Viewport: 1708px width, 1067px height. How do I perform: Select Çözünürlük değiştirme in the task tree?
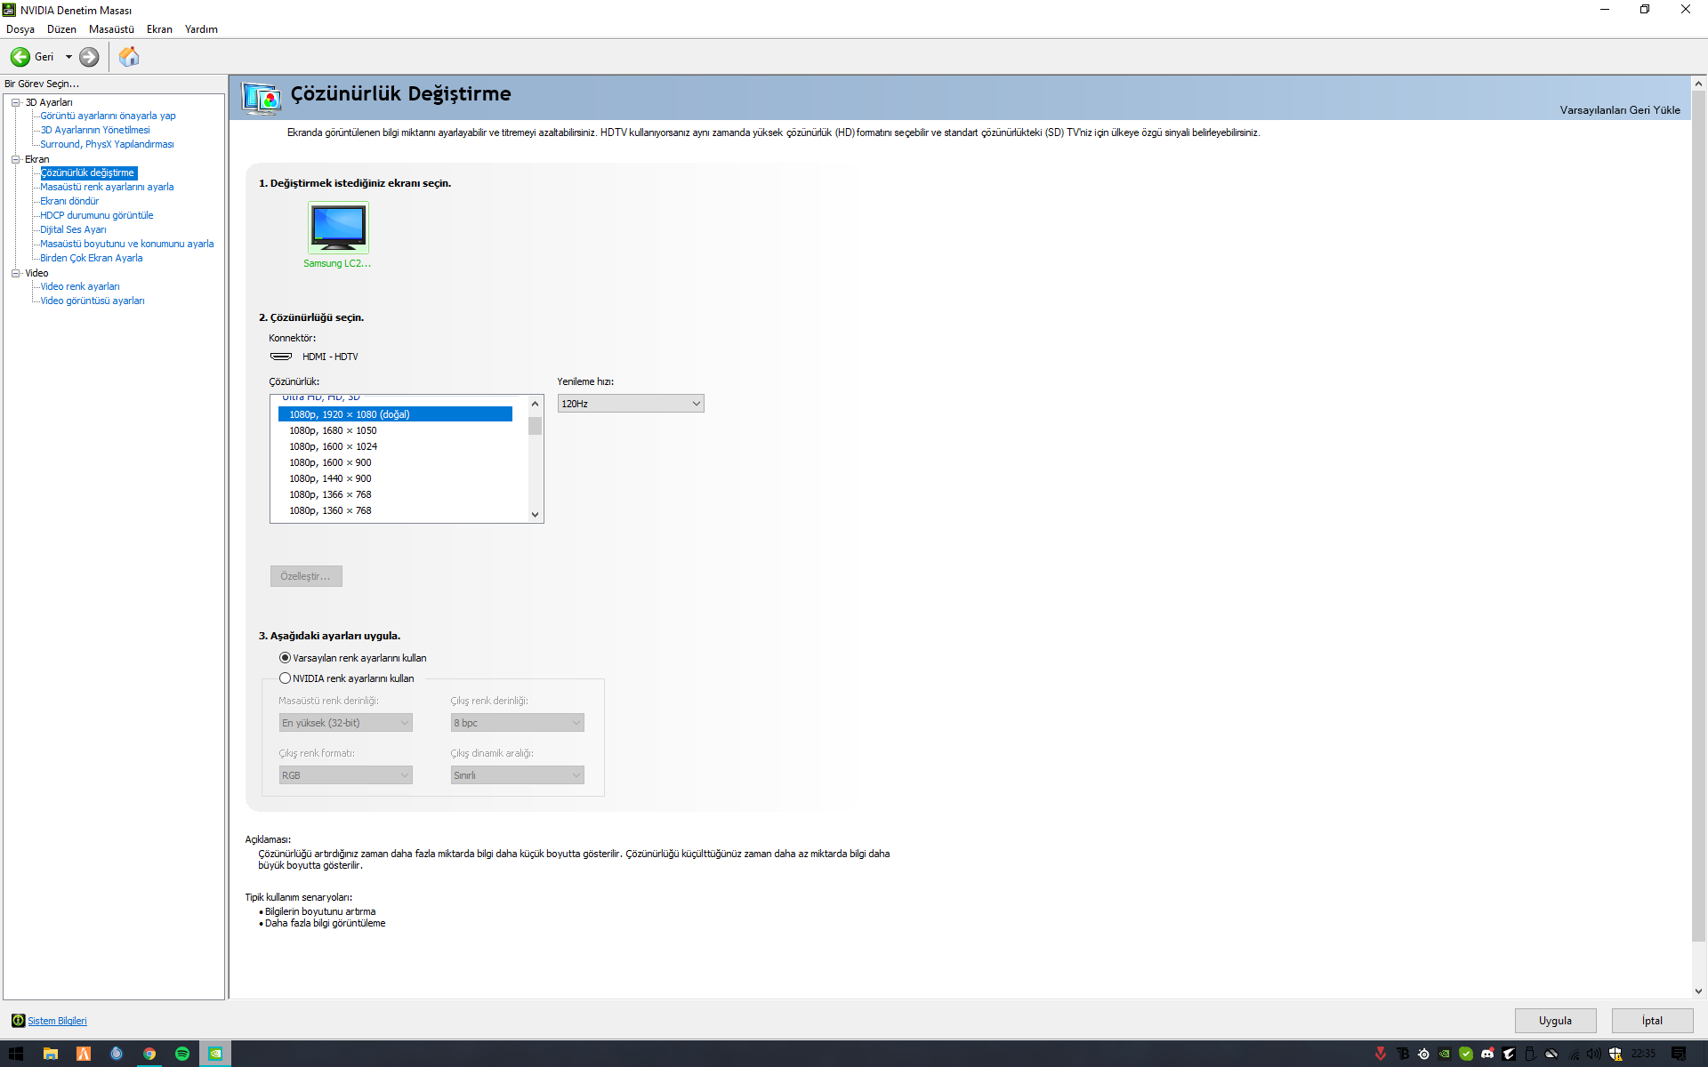(x=88, y=172)
